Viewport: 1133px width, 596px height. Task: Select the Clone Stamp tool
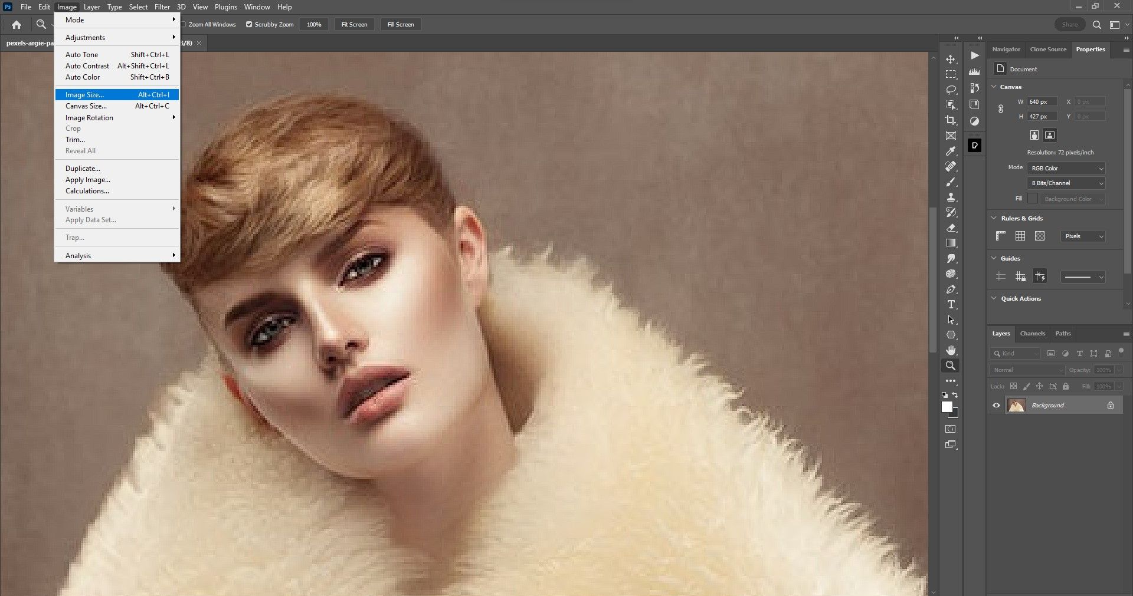951,197
